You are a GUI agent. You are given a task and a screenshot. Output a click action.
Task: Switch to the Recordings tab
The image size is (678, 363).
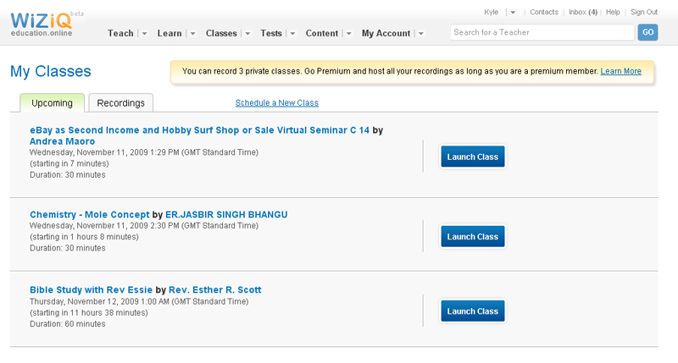click(x=120, y=103)
